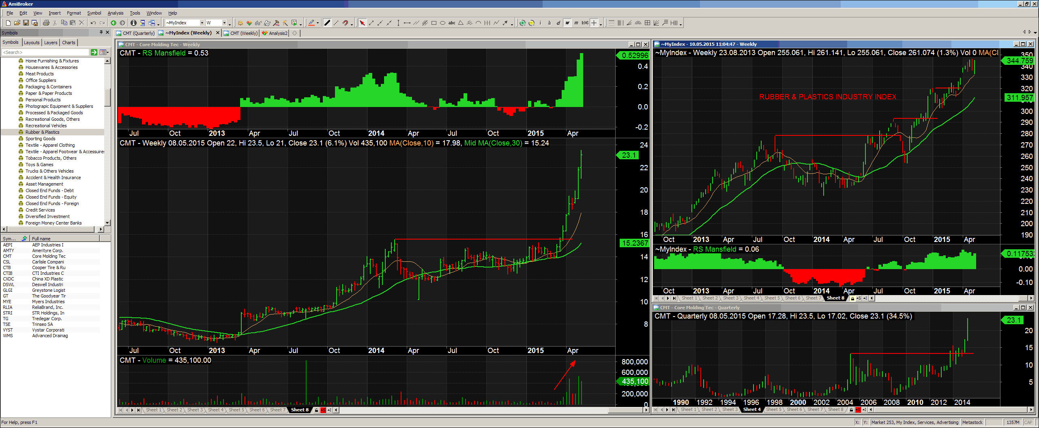
Task: Open the ~MyIndex symbol dropdown
Action: click(202, 23)
